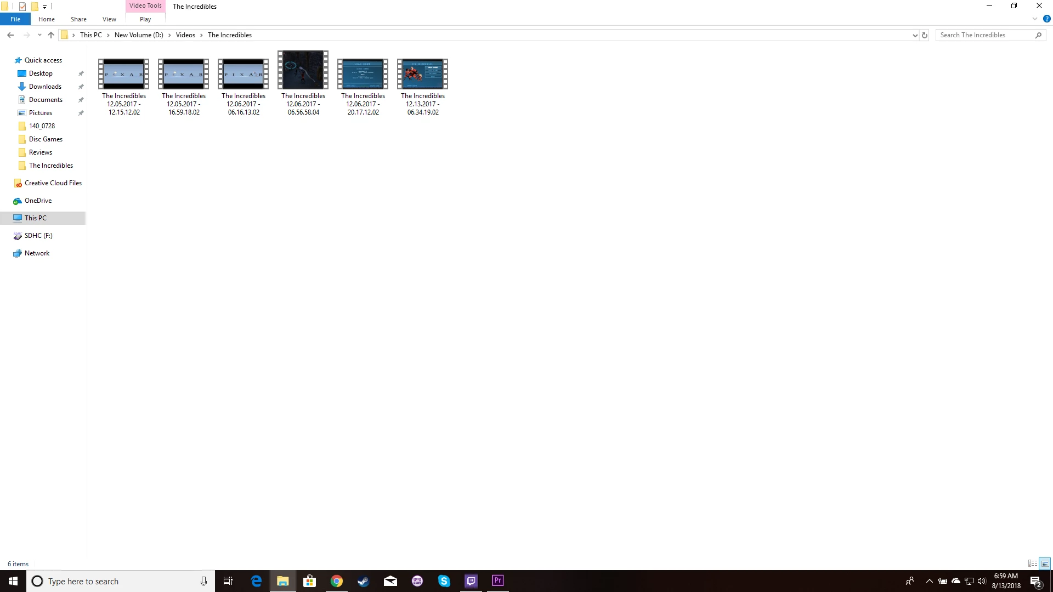Image resolution: width=1053 pixels, height=592 pixels.
Task: Click Videos in the breadcrumb path
Action: point(185,35)
